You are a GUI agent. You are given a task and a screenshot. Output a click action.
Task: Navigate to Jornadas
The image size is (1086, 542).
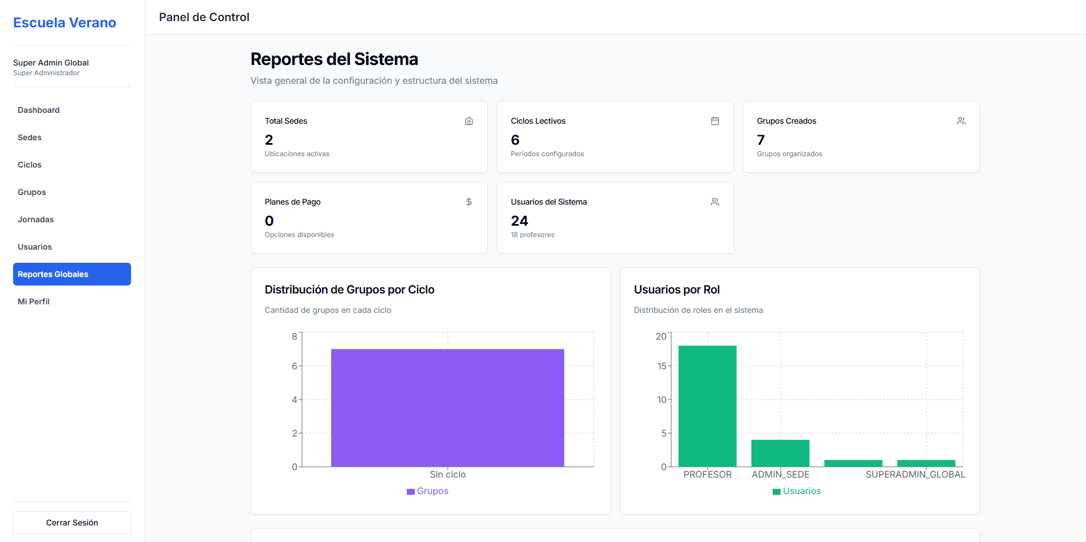[72, 219]
